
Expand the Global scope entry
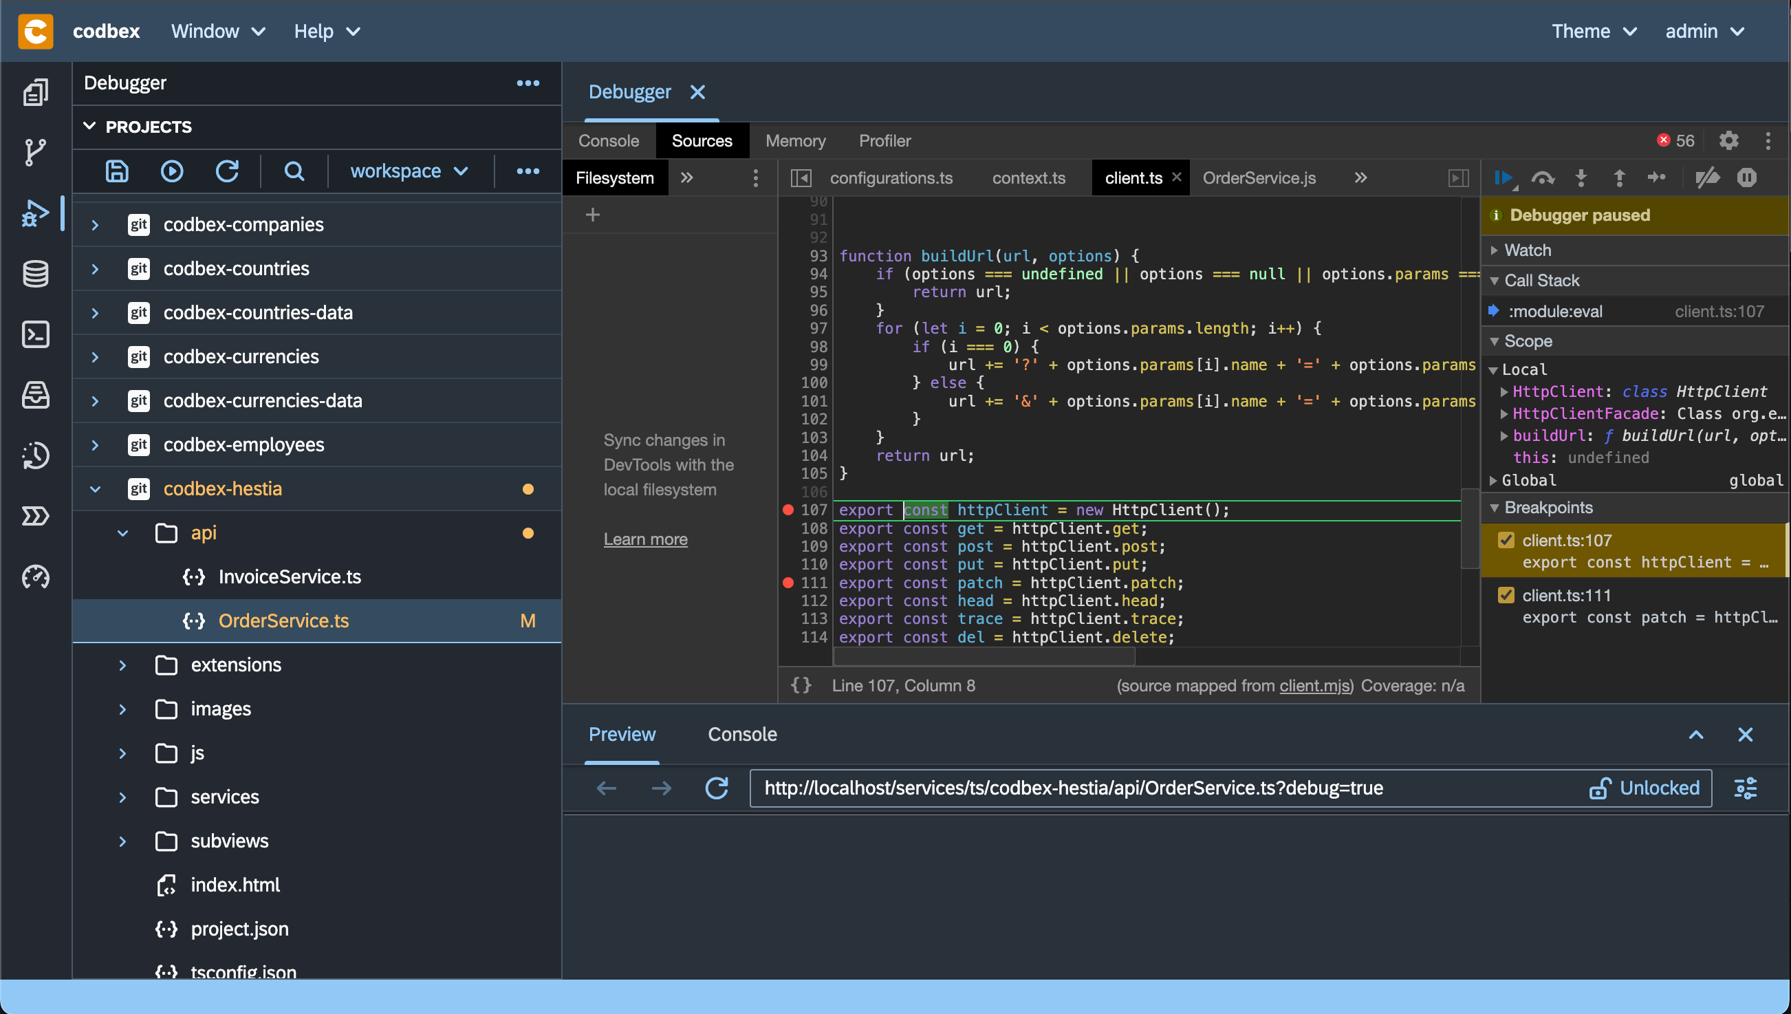[x=1493, y=481]
